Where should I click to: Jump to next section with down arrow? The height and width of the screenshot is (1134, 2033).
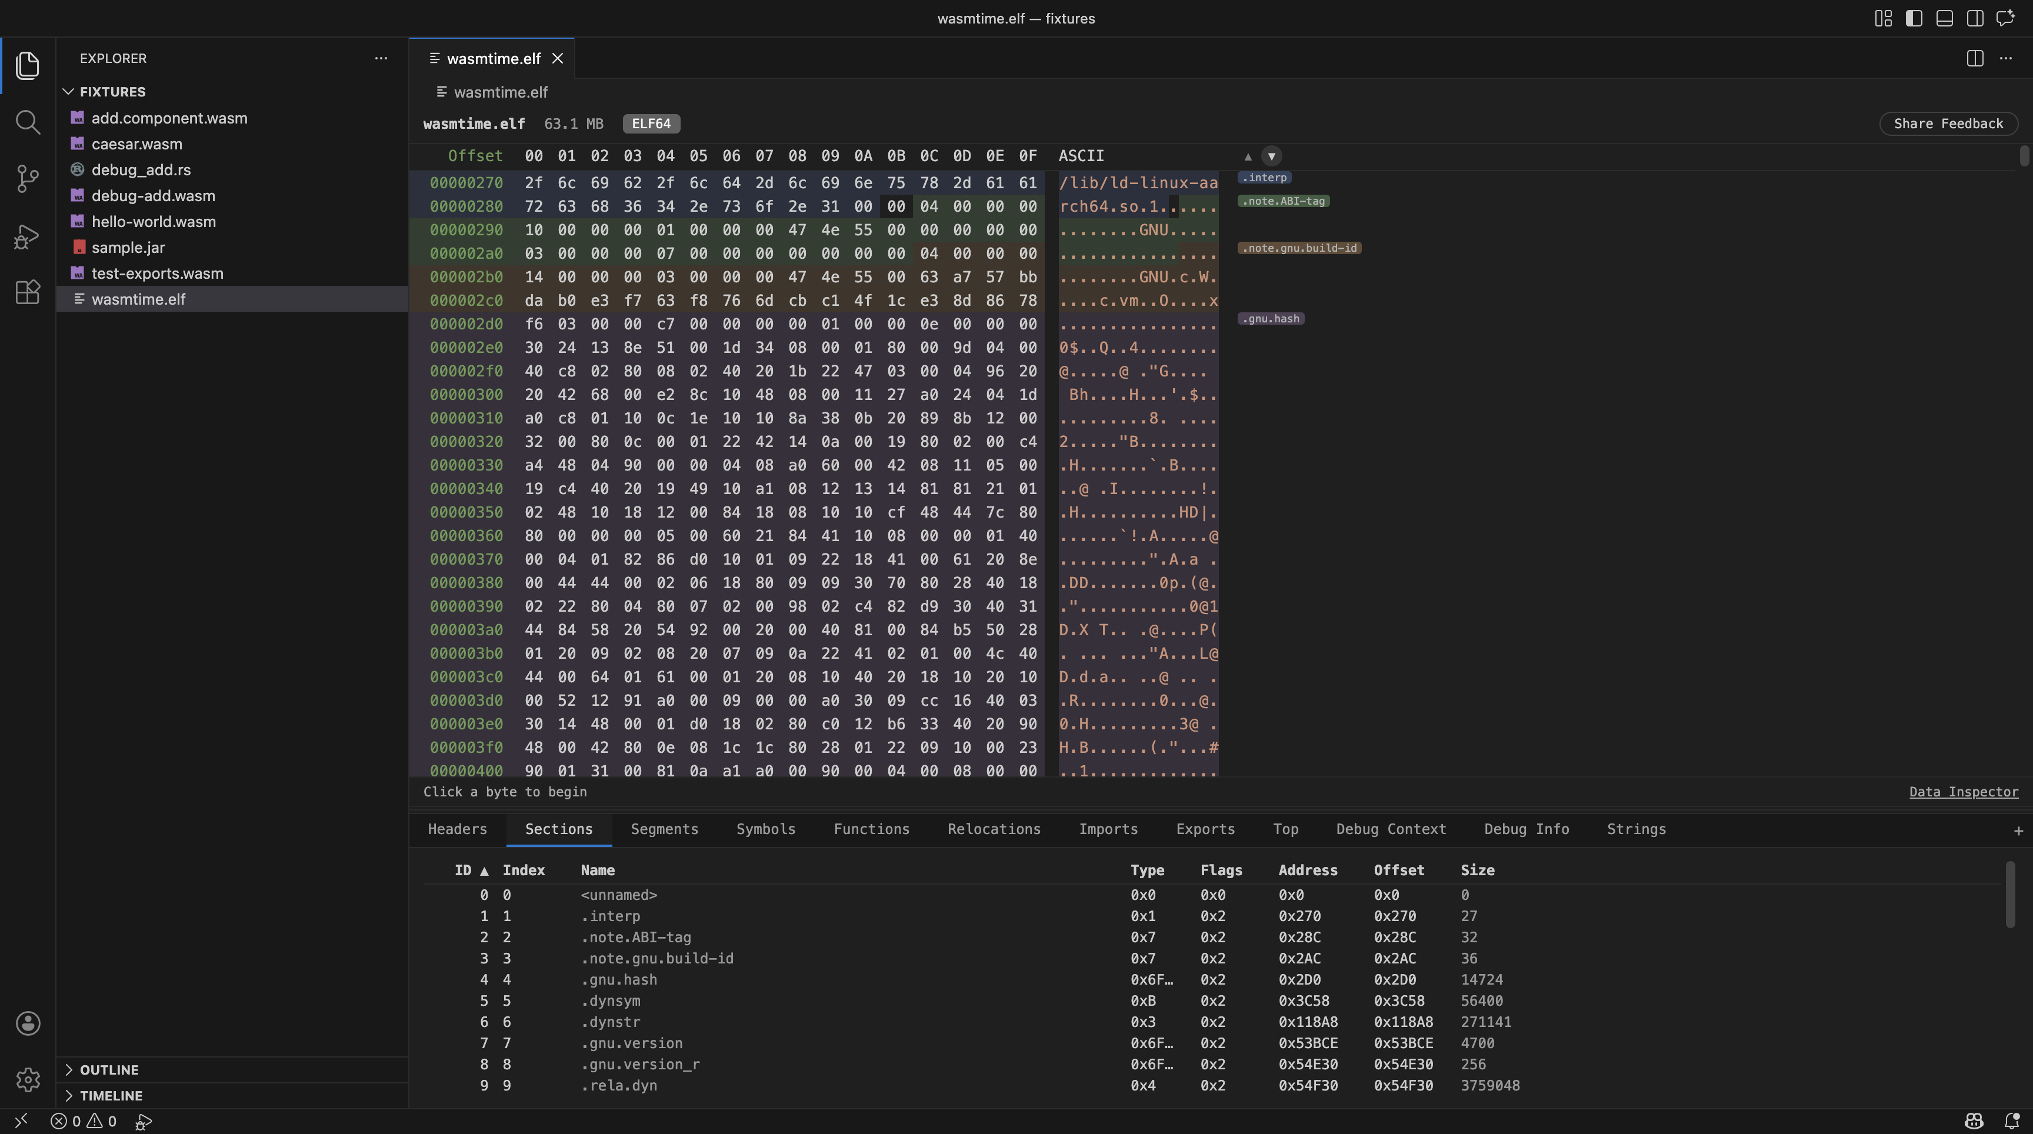point(1271,156)
